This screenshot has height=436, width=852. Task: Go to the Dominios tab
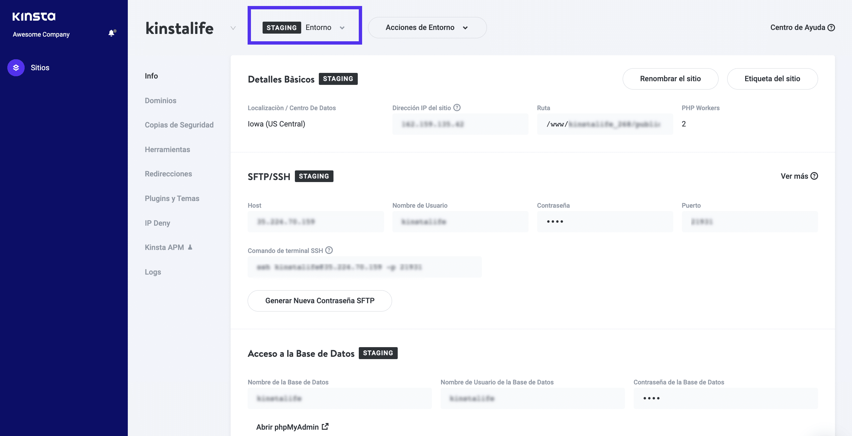pyautogui.click(x=160, y=101)
